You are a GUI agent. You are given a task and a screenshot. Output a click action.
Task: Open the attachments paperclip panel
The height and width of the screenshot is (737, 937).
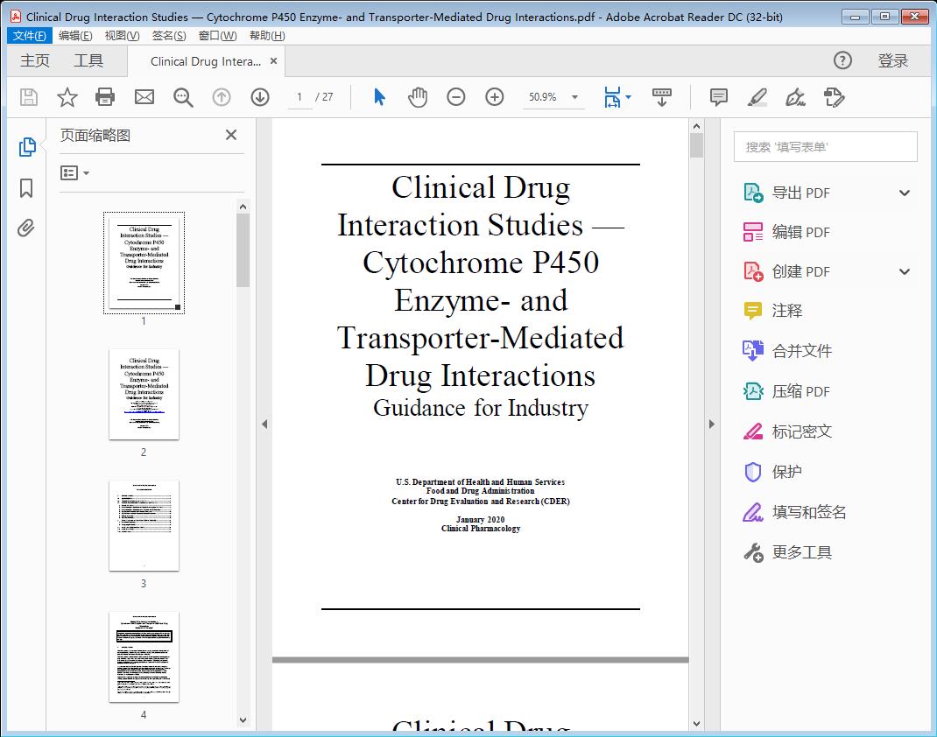tap(26, 228)
